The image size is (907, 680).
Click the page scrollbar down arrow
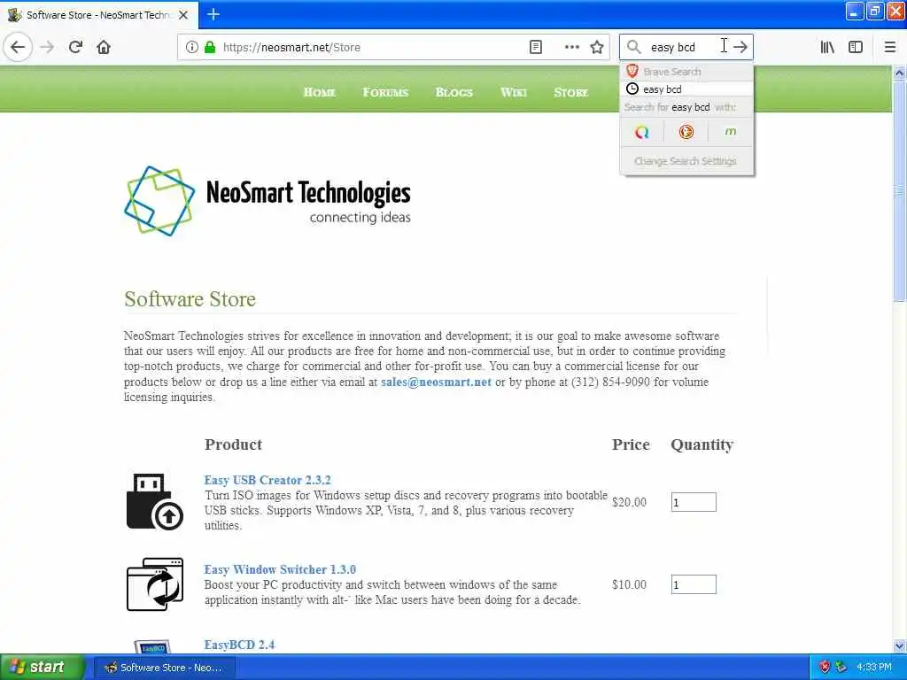coord(900,645)
